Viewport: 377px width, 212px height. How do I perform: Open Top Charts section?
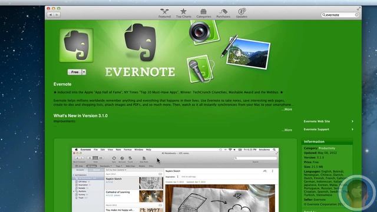coord(183,13)
